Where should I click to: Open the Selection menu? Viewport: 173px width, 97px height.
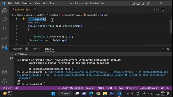tap(27, 3)
